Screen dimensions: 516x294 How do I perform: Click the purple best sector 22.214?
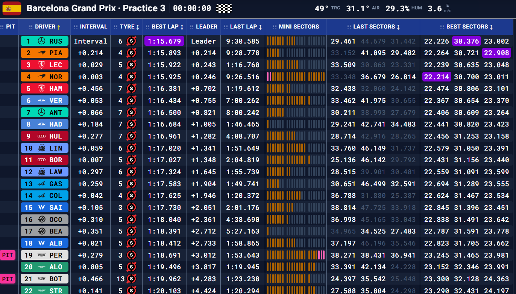pyautogui.click(x=436, y=77)
